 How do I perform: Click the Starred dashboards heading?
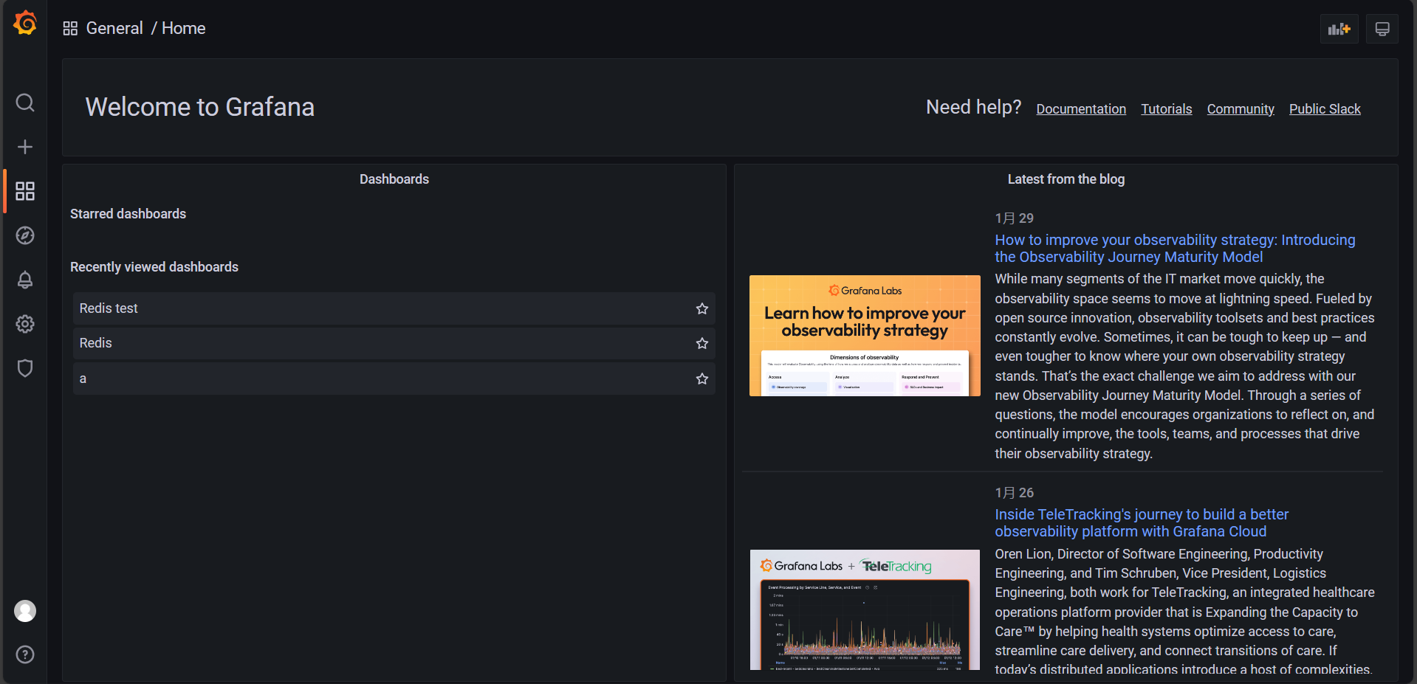coord(128,214)
